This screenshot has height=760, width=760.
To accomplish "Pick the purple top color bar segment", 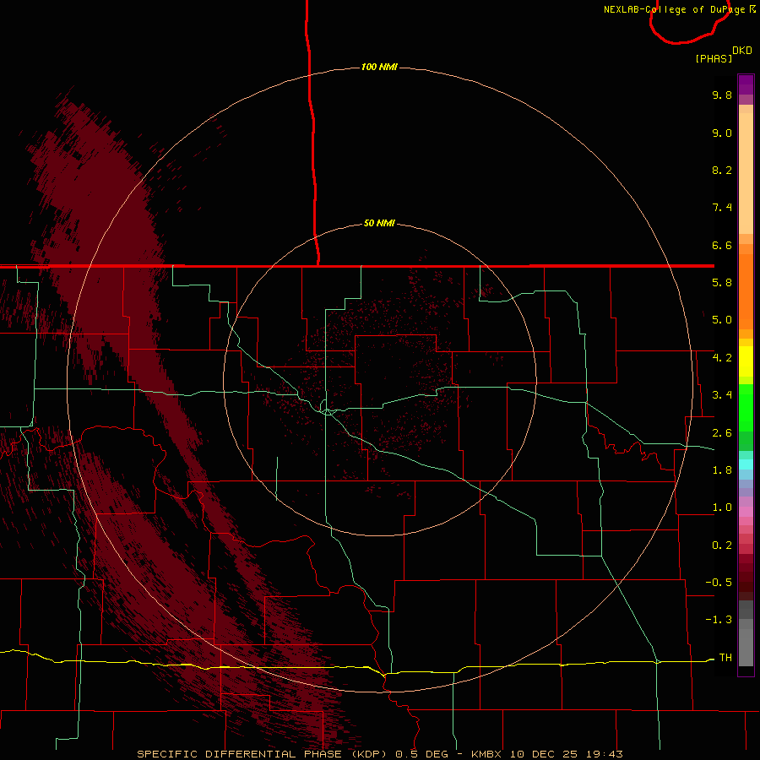I will pyautogui.click(x=746, y=84).
